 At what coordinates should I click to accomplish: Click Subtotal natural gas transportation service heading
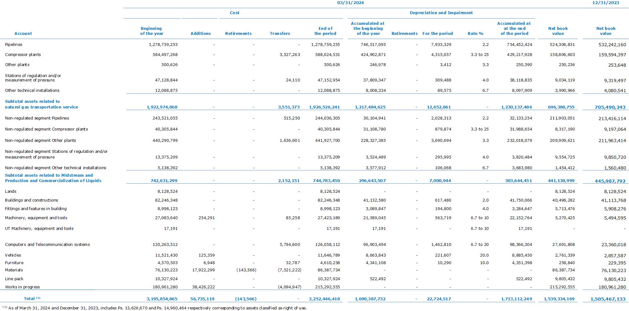[x=42, y=104]
